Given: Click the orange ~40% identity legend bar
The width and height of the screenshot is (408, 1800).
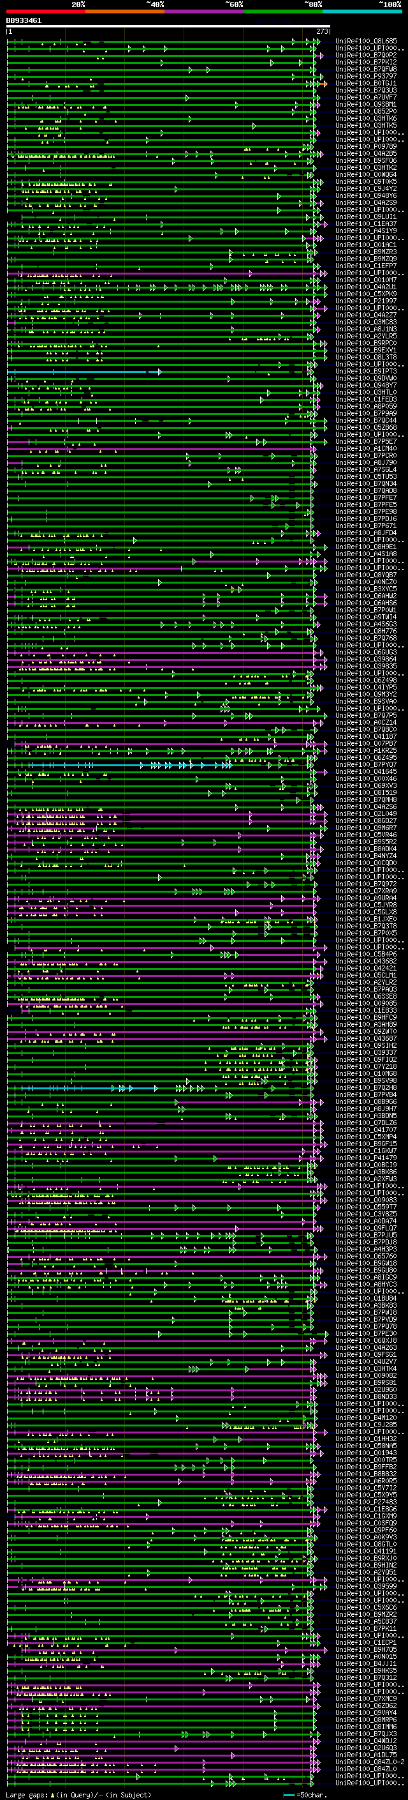Looking at the screenshot, I should coord(125,12).
